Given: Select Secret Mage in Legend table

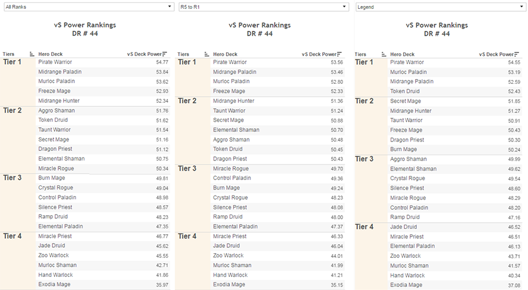Looking at the screenshot, I should pyautogui.click(x=406, y=101).
